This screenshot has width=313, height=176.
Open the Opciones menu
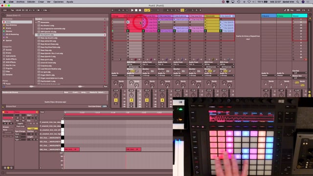point(58,2)
